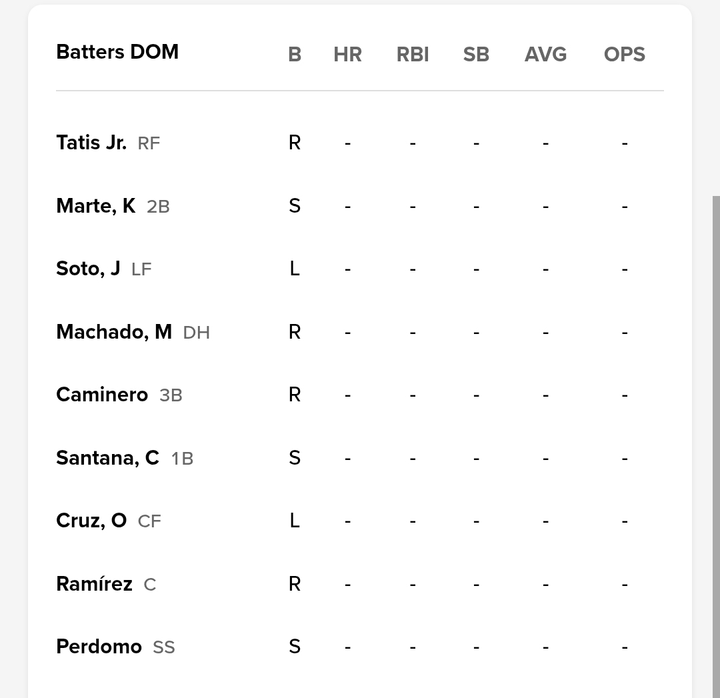The image size is (720, 698).
Task: Select Cruz, O batter row
Action: (x=91, y=521)
